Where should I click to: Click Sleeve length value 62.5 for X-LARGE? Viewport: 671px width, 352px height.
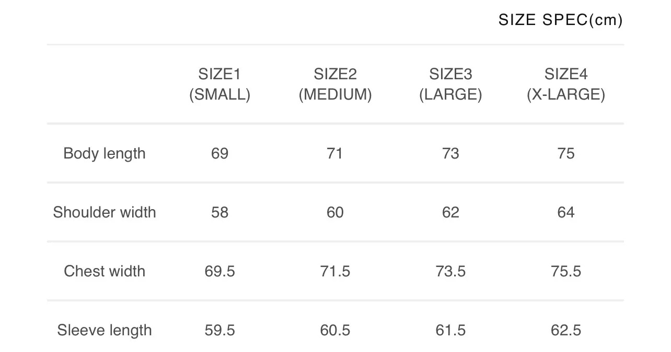(x=566, y=330)
